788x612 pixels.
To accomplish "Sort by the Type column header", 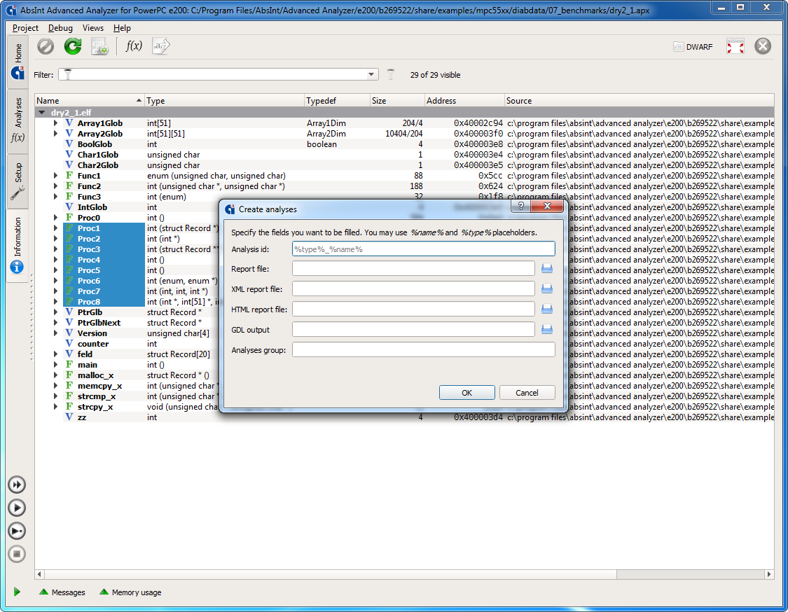I will tap(224, 101).
